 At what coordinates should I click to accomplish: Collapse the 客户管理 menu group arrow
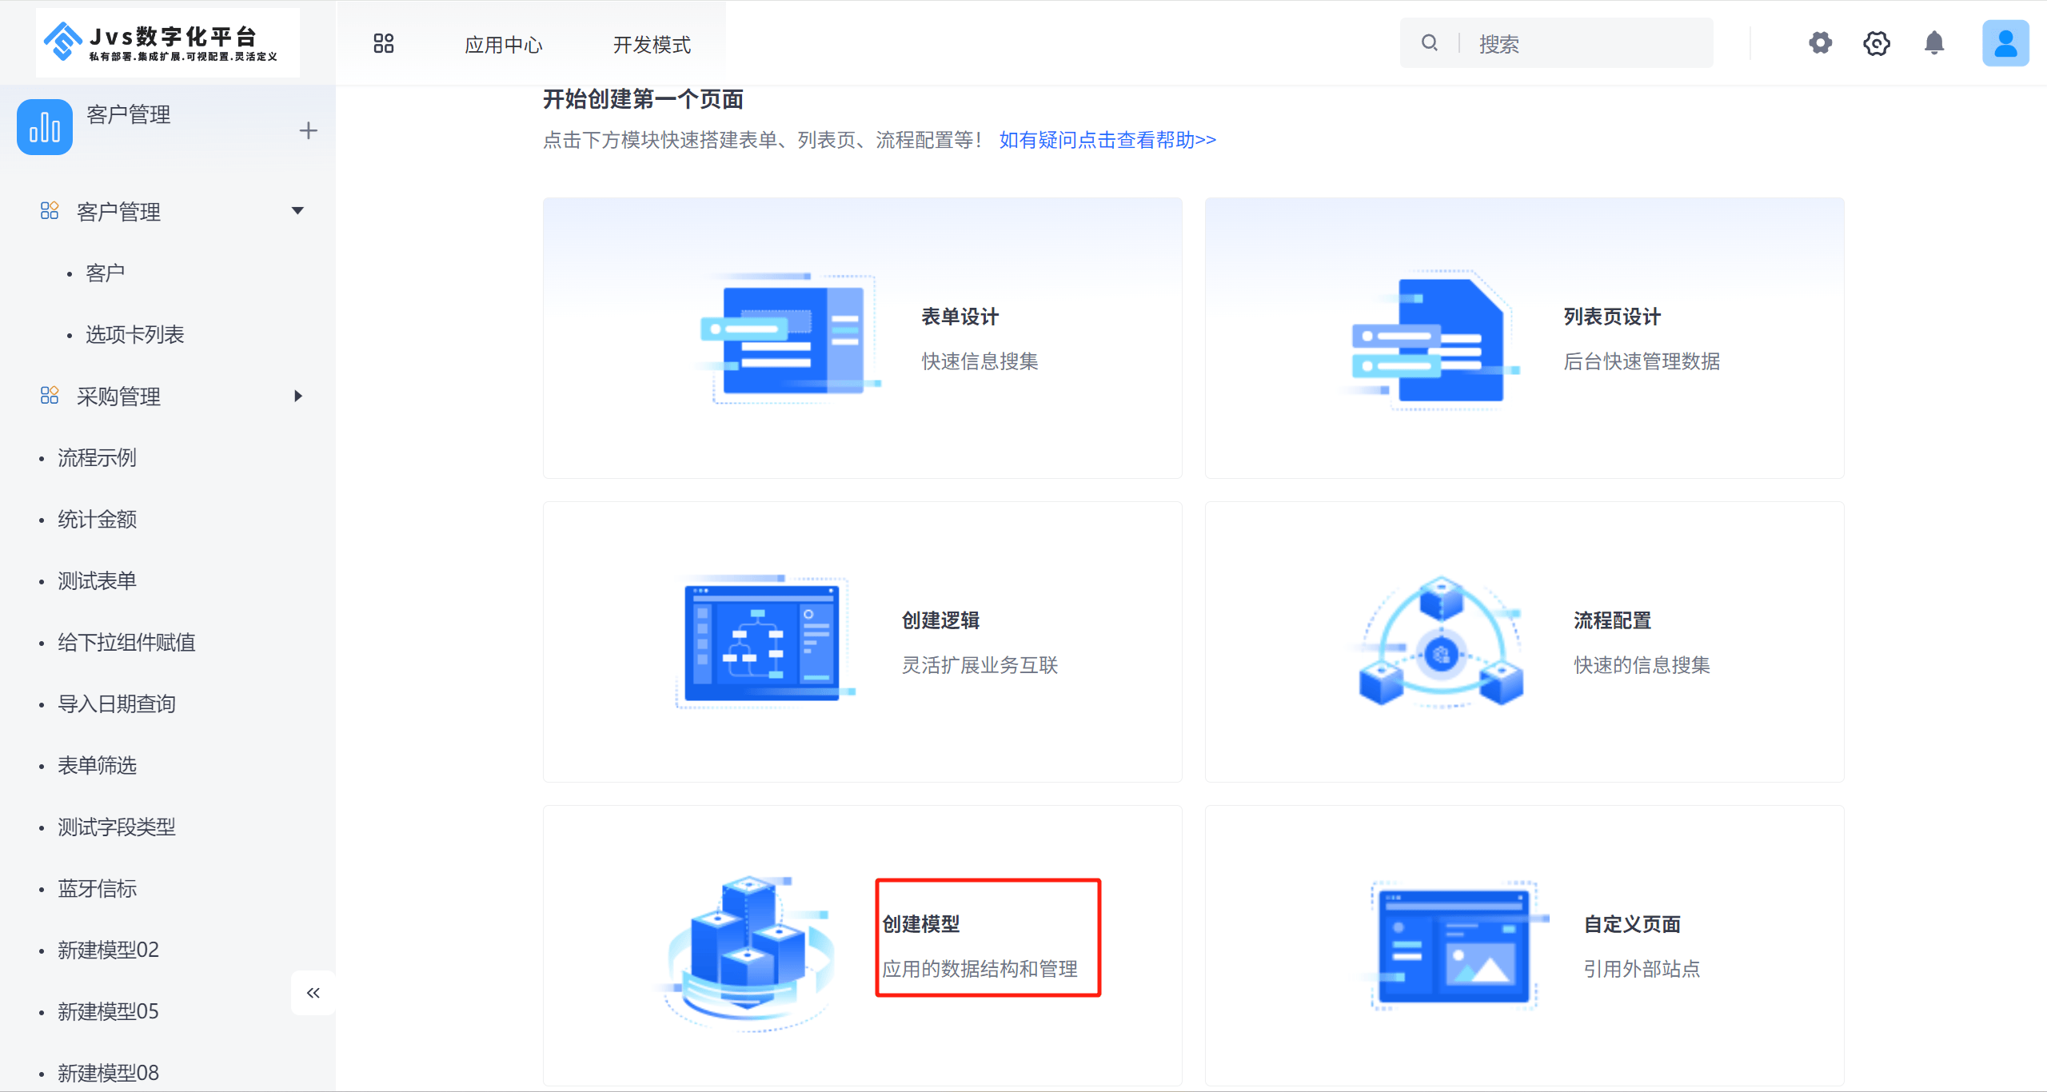(297, 211)
